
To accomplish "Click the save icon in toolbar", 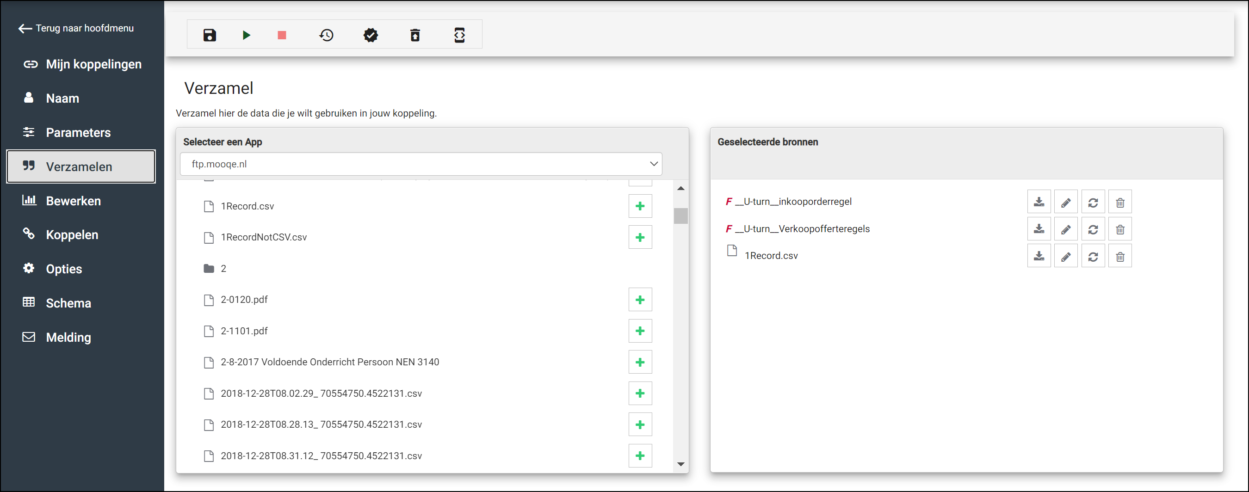I will [x=210, y=35].
